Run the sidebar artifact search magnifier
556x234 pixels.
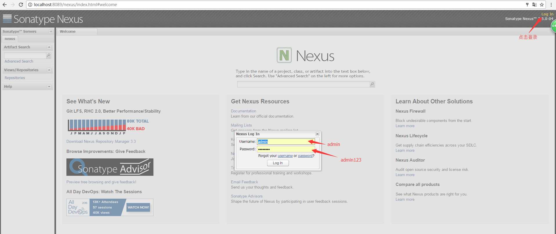[x=49, y=55]
